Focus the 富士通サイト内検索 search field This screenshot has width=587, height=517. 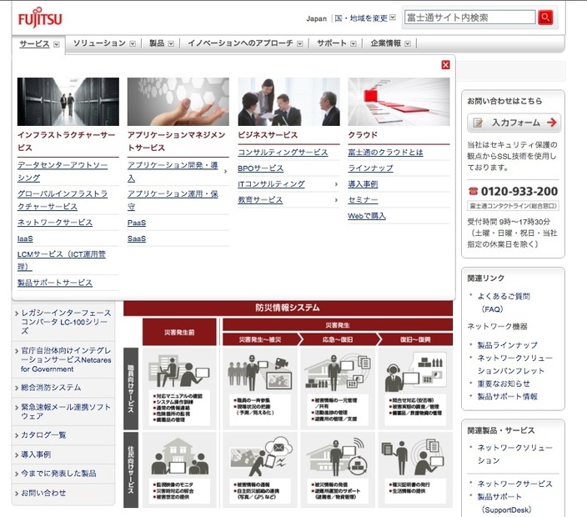tap(470, 18)
